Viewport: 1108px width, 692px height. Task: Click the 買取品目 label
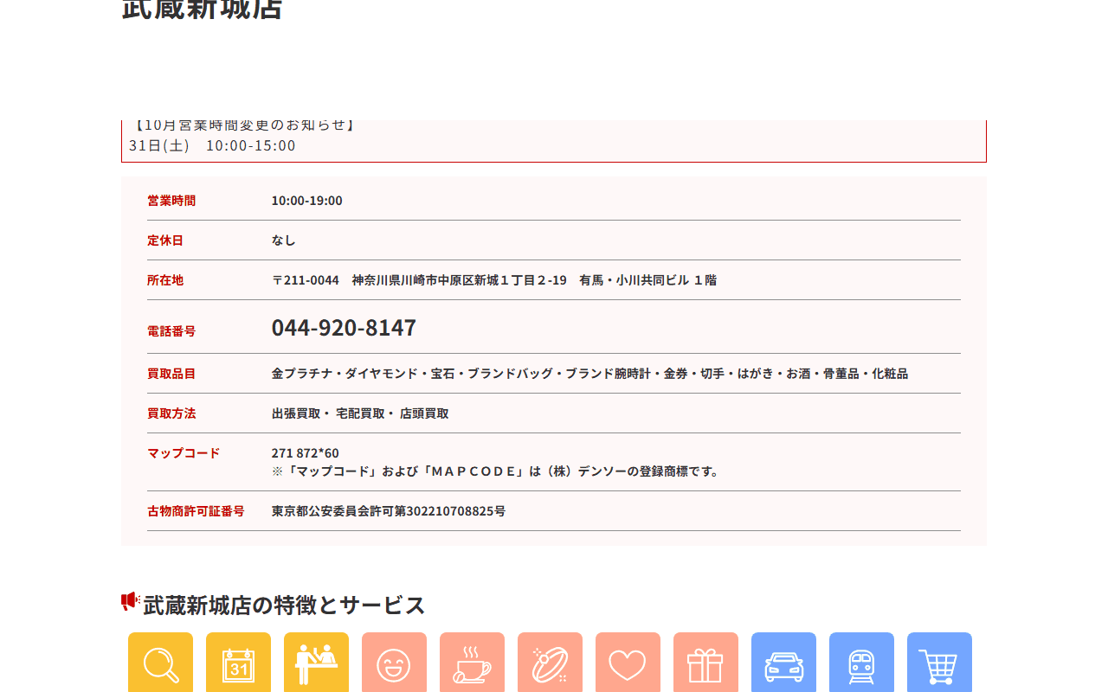coord(171,374)
